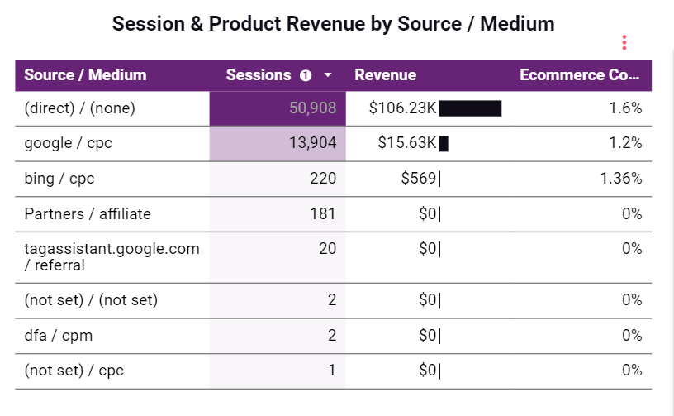The height and width of the screenshot is (416, 674).
Task: Click the 50,908 sessions heatmap cell
Action: [x=277, y=108]
